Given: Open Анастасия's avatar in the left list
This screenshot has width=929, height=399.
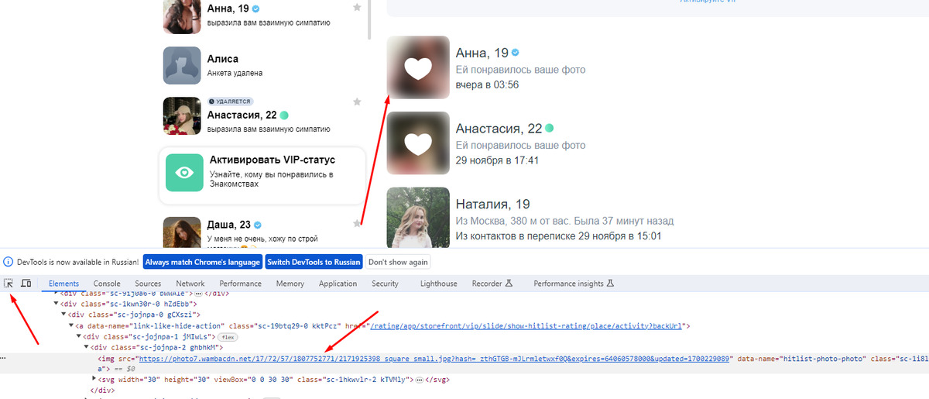Looking at the screenshot, I should [x=183, y=115].
